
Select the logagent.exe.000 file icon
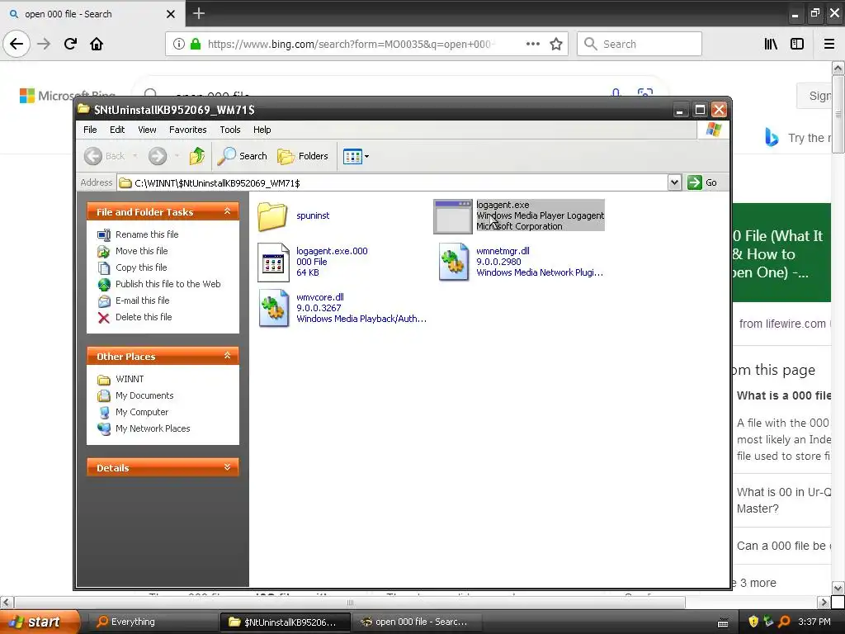point(273,262)
